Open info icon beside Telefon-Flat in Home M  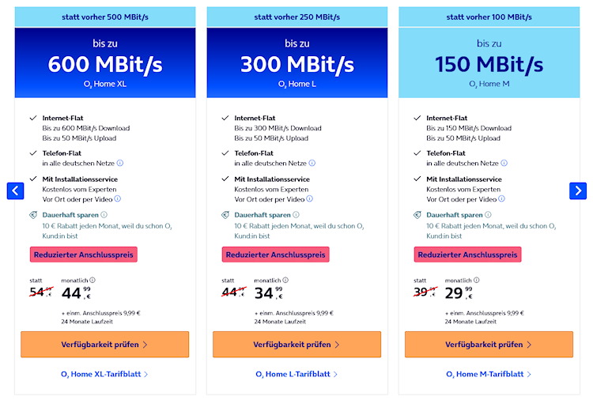[504, 163]
